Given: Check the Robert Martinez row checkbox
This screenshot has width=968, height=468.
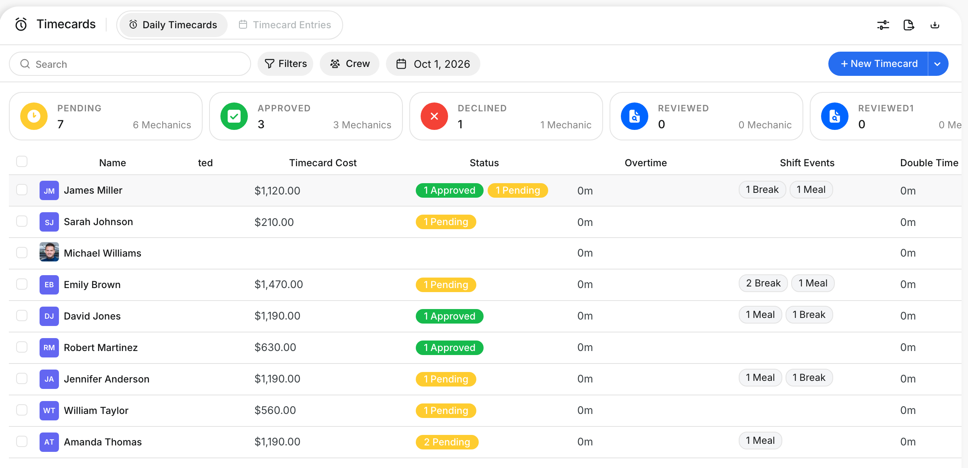Looking at the screenshot, I should tap(22, 347).
